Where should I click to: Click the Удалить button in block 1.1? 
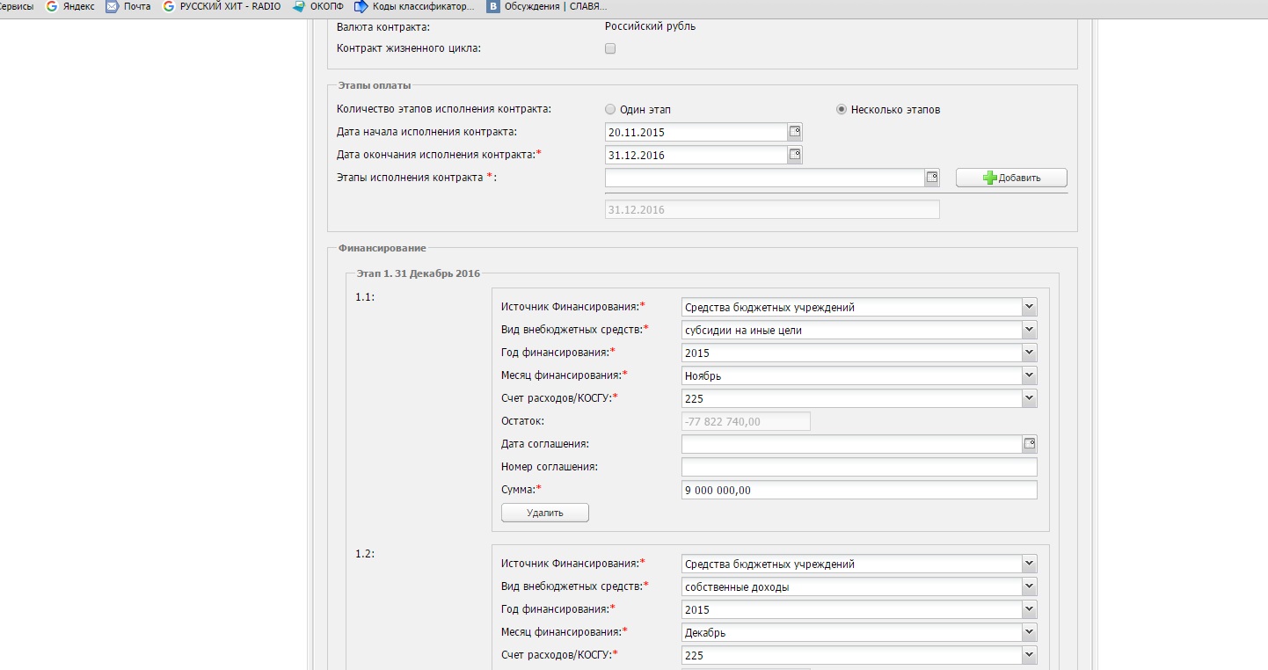point(545,513)
